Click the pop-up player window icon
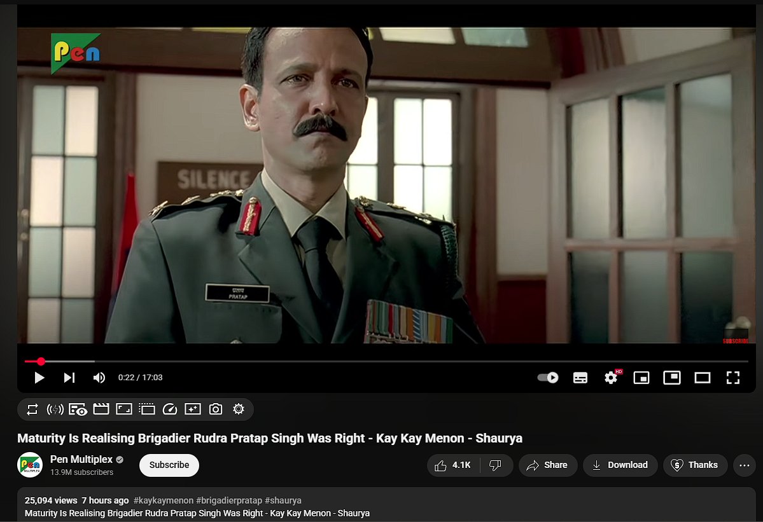 146,409
